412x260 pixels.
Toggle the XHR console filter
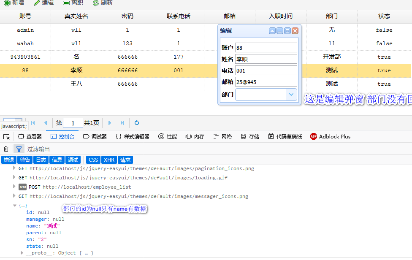click(109, 160)
